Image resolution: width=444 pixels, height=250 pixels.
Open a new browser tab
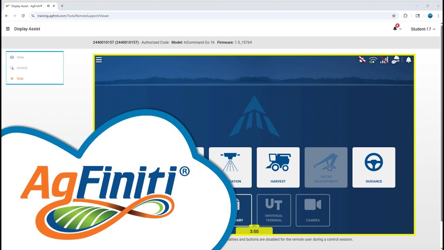pyautogui.click(x=62, y=6)
